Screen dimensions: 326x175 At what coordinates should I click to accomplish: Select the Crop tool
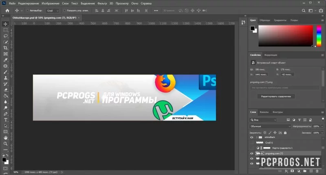point(6,48)
